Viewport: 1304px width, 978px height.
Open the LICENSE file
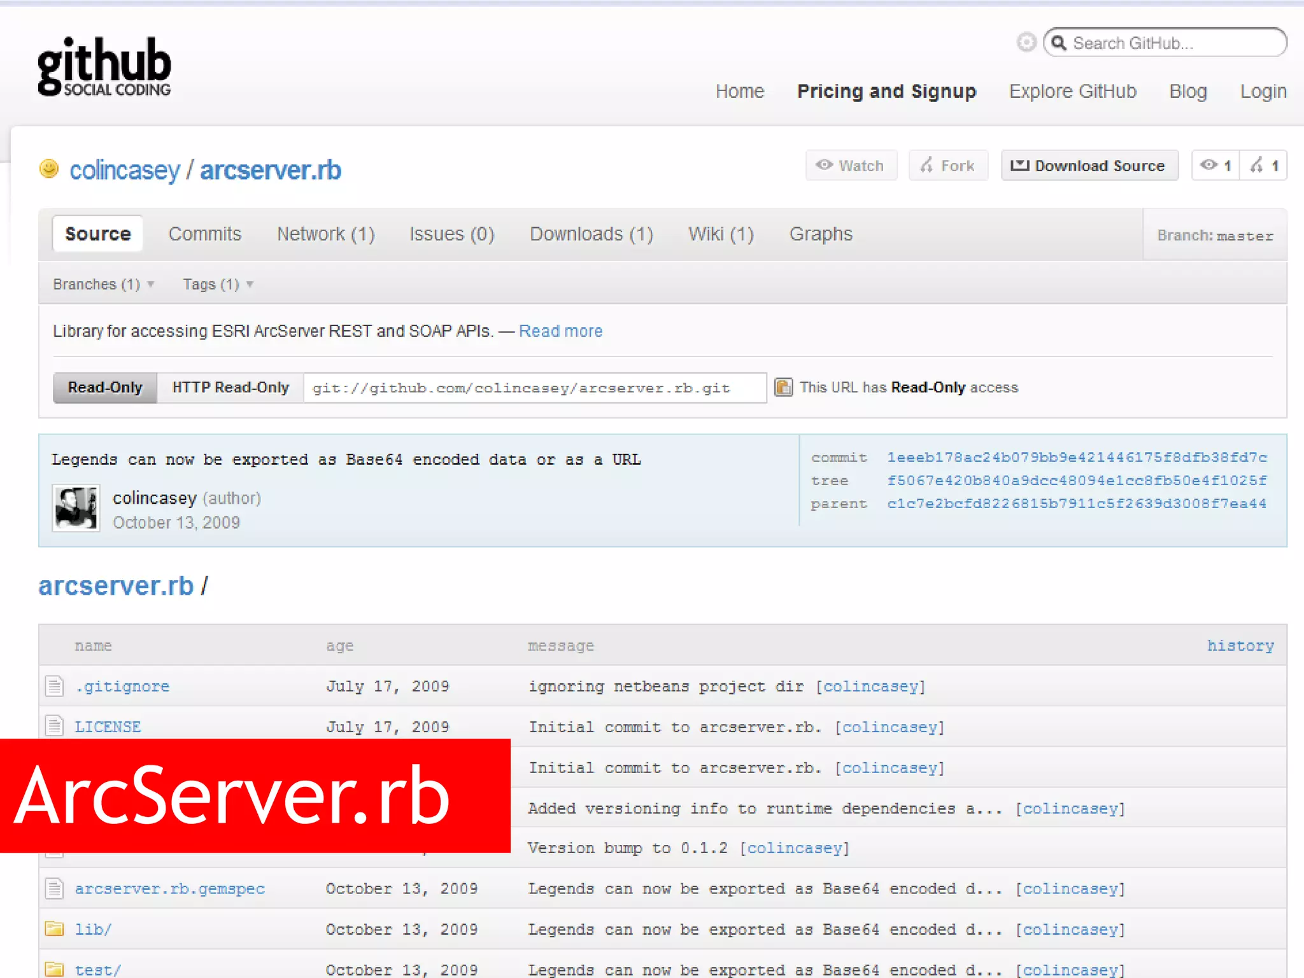(x=108, y=726)
